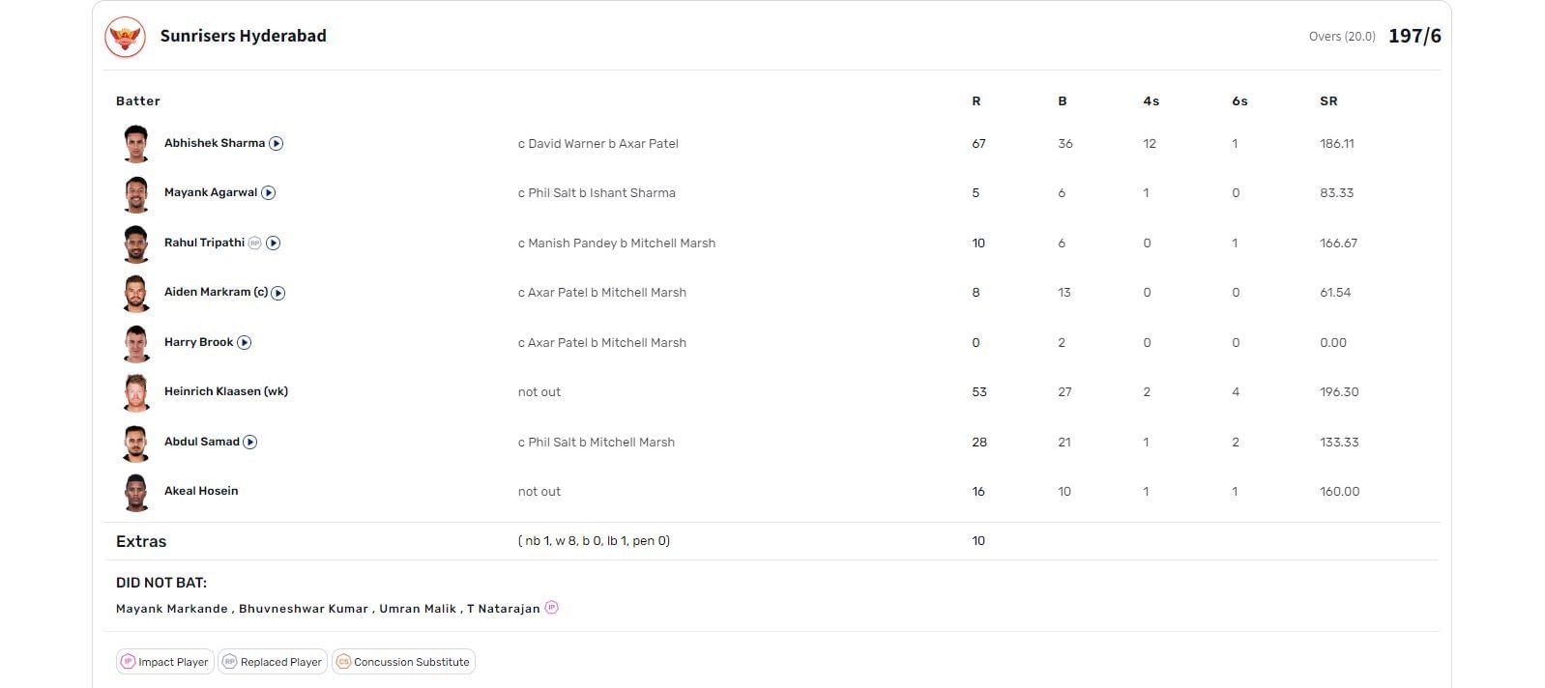Screen dimensions: 1545x688
Task: Play Aiden Markram's video highlight
Action: coord(278,293)
